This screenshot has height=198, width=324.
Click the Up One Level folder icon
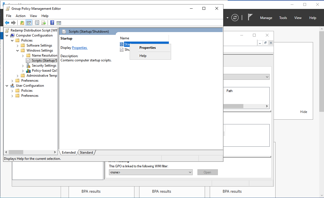point(22,23)
